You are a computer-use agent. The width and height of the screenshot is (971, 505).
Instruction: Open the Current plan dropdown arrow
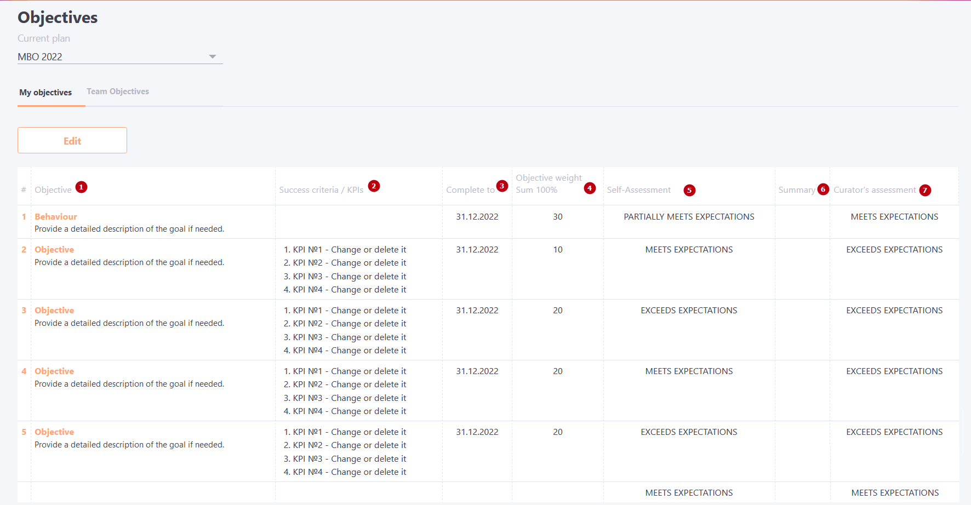(213, 56)
